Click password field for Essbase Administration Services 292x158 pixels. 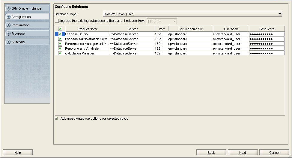click(x=267, y=39)
